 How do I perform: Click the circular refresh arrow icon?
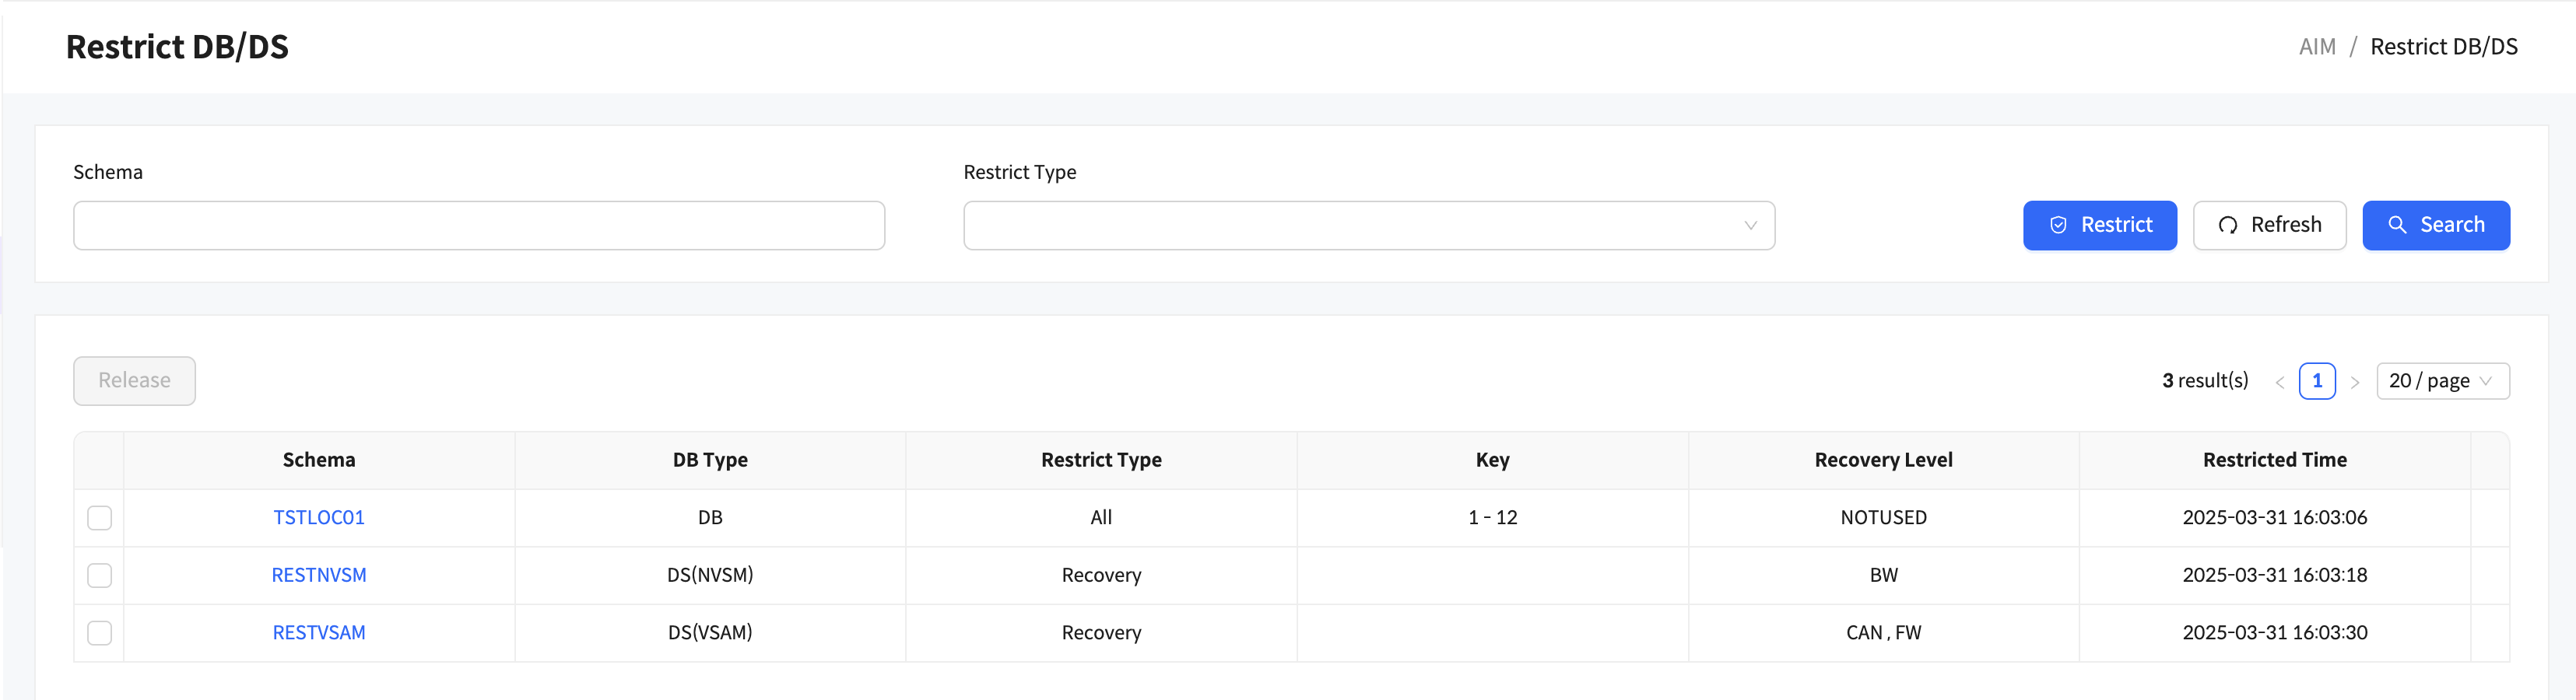tap(2227, 225)
